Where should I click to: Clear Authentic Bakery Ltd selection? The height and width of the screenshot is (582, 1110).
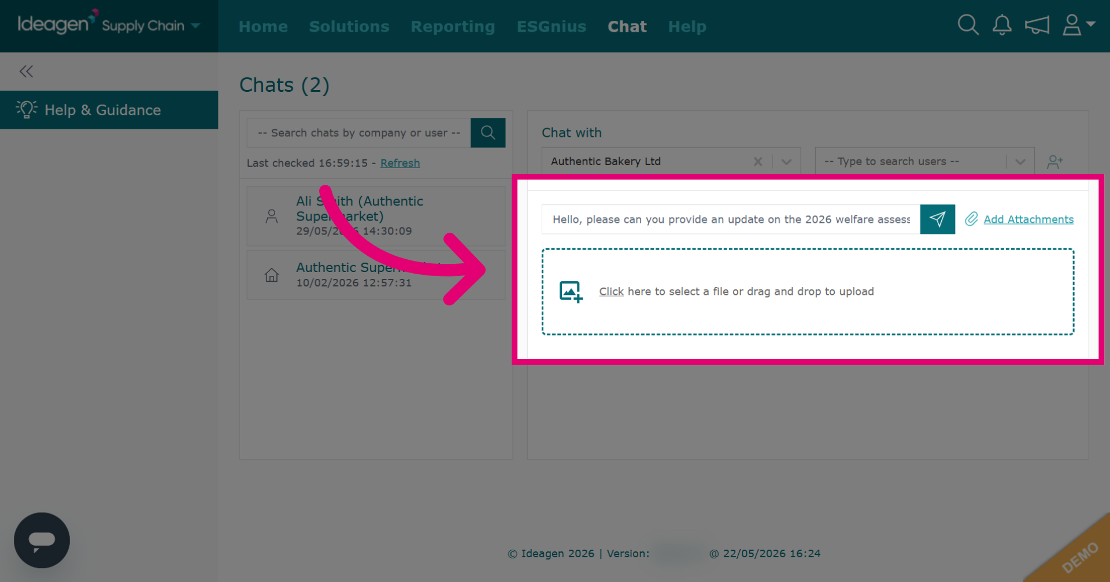click(758, 162)
